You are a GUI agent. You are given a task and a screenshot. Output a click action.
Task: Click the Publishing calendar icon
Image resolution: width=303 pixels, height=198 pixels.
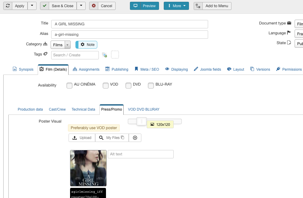pos(107,69)
